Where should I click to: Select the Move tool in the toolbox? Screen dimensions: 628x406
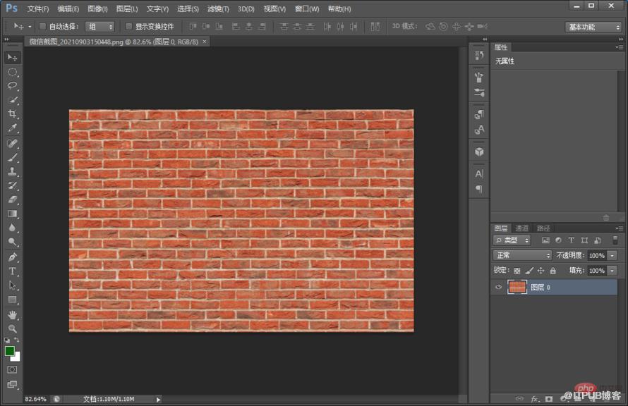tap(13, 58)
